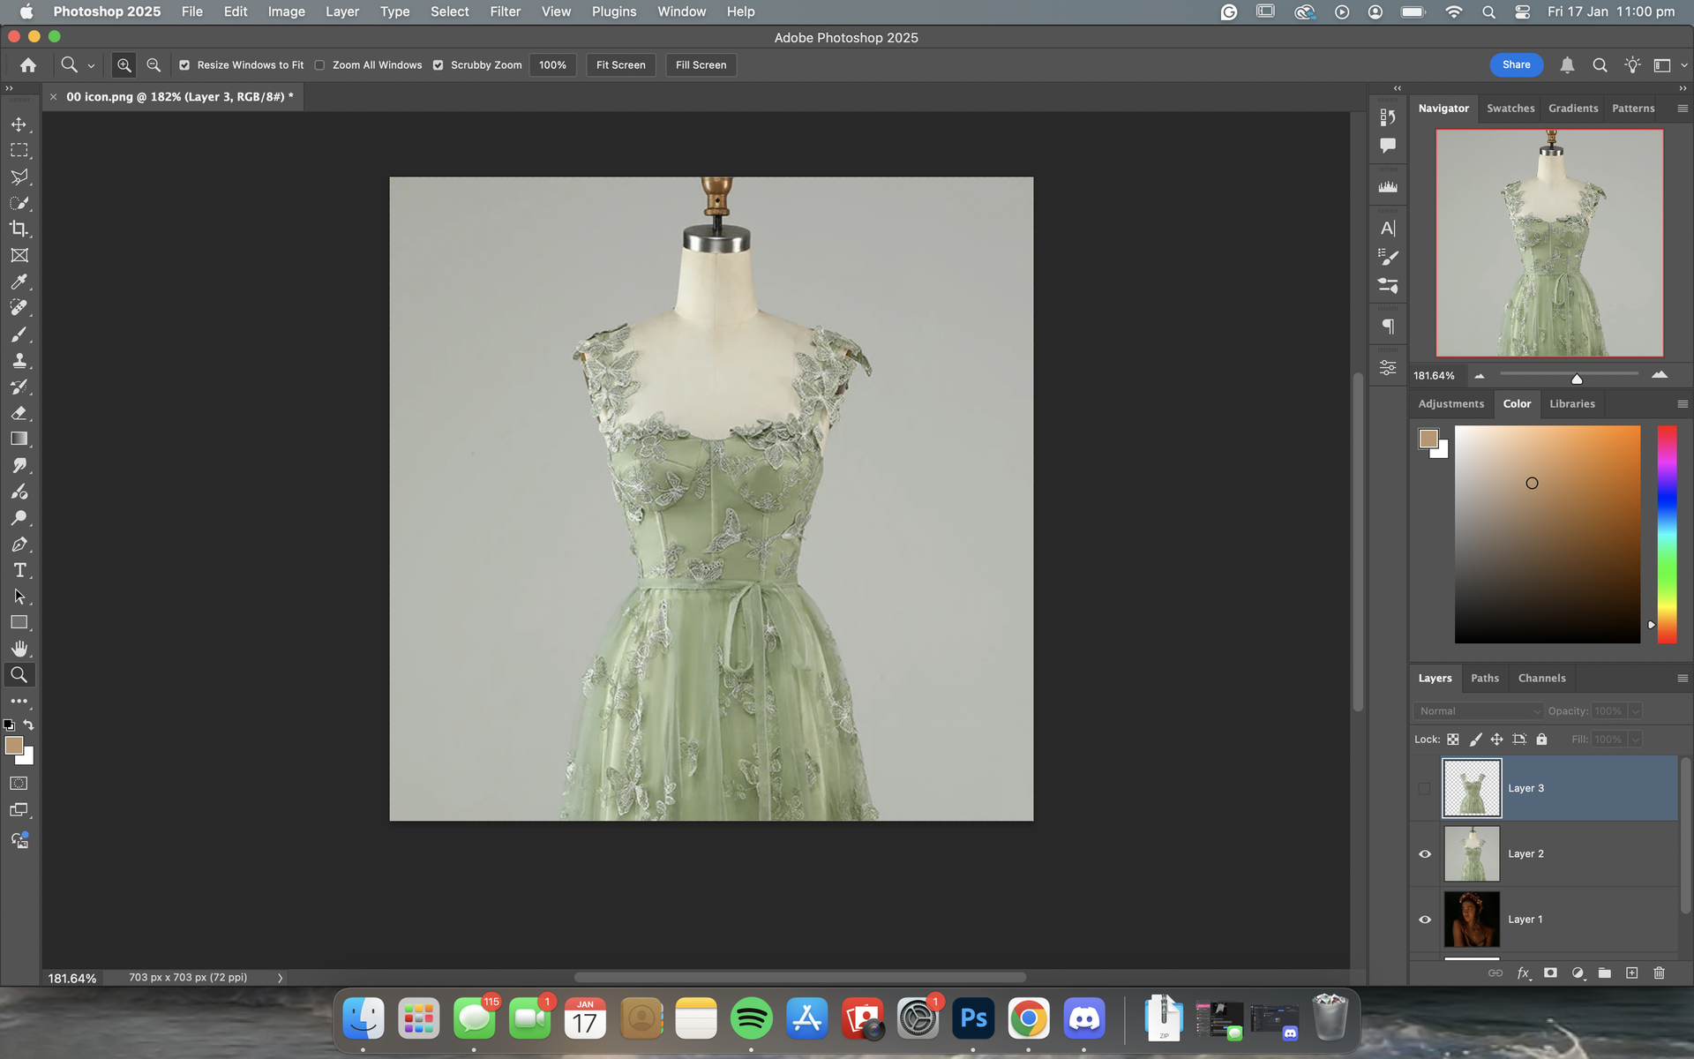
Task: Open the layer Opacity dropdown arrow
Action: click(1635, 711)
